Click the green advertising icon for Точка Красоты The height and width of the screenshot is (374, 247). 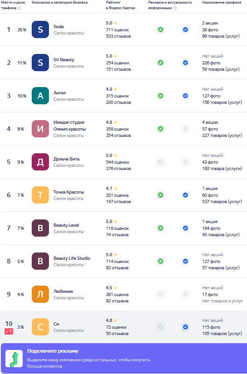(x=161, y=195)
